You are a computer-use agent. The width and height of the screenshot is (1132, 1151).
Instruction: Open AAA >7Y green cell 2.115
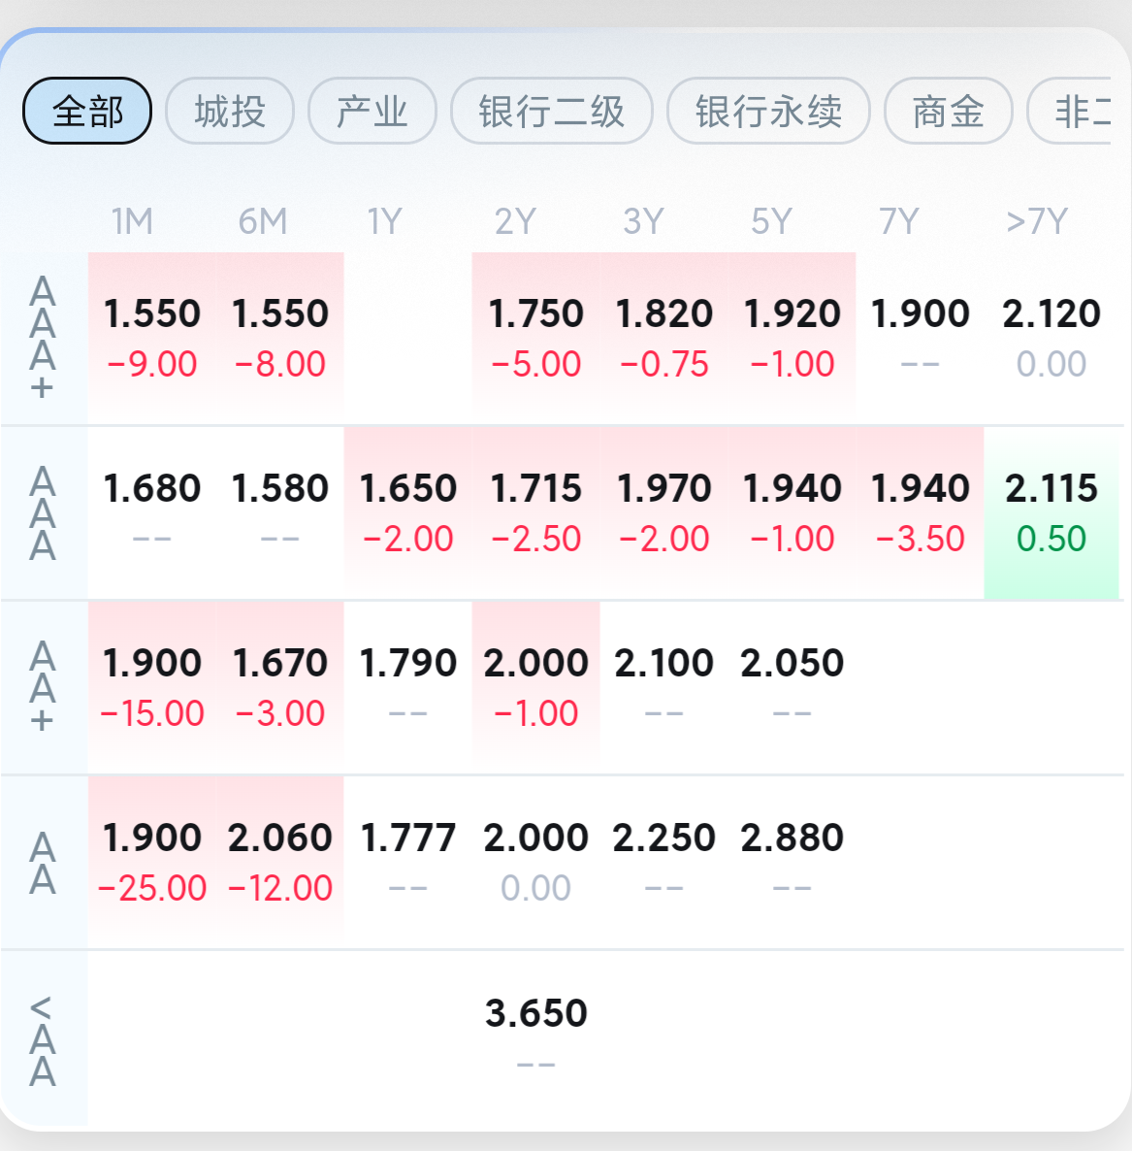[x=1051, y=513]
